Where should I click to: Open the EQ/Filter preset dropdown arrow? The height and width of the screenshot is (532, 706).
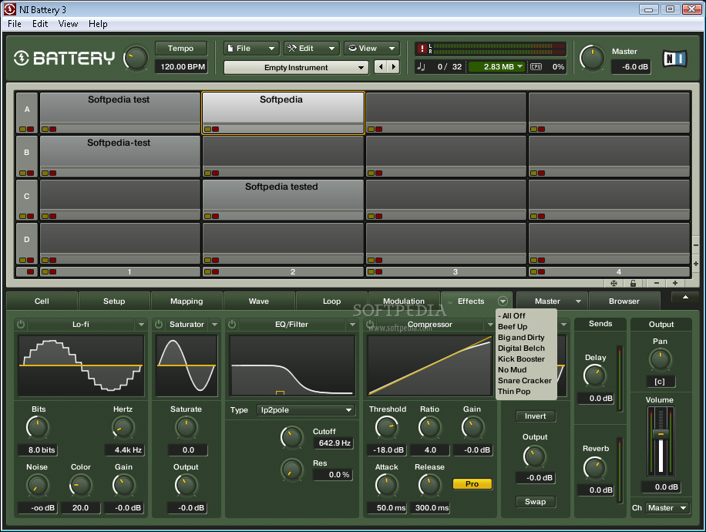tap(352, 325)
